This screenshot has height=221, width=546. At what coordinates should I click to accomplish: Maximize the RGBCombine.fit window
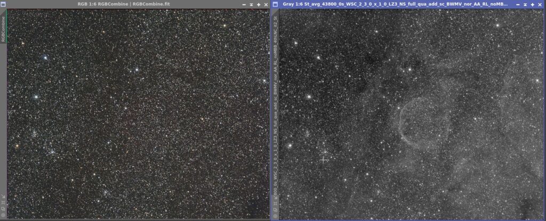259,4
